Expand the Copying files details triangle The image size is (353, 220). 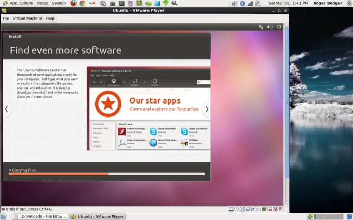[x=10, y=170]
